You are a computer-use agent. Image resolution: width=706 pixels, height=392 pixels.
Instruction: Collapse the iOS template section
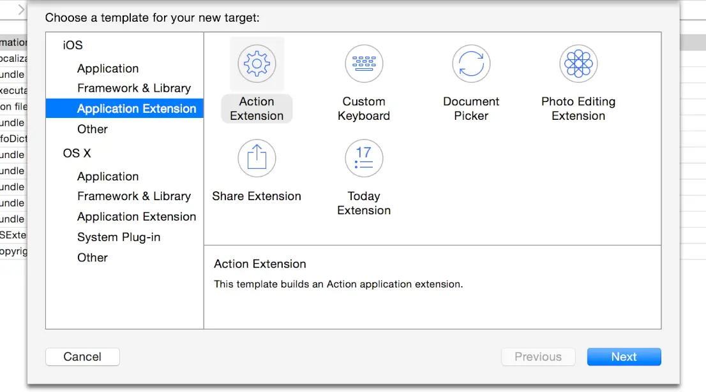[72, 45]
